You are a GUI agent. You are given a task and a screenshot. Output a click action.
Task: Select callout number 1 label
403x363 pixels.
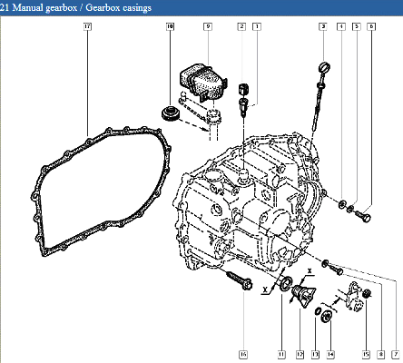coord(257,26)
